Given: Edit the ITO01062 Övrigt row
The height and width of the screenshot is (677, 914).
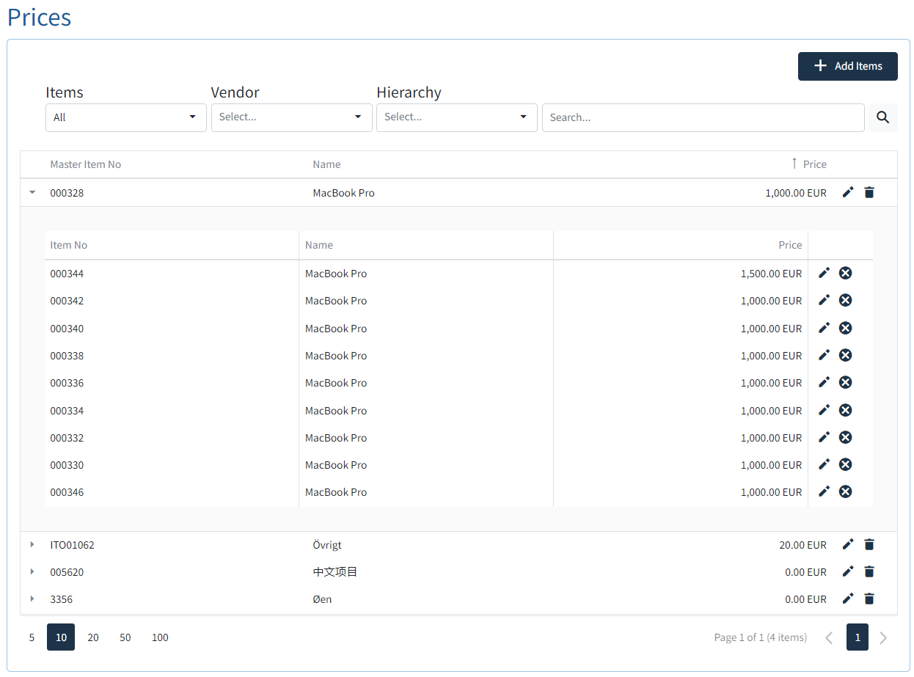Looking at the screenshot, I should (x=848, y=544).
